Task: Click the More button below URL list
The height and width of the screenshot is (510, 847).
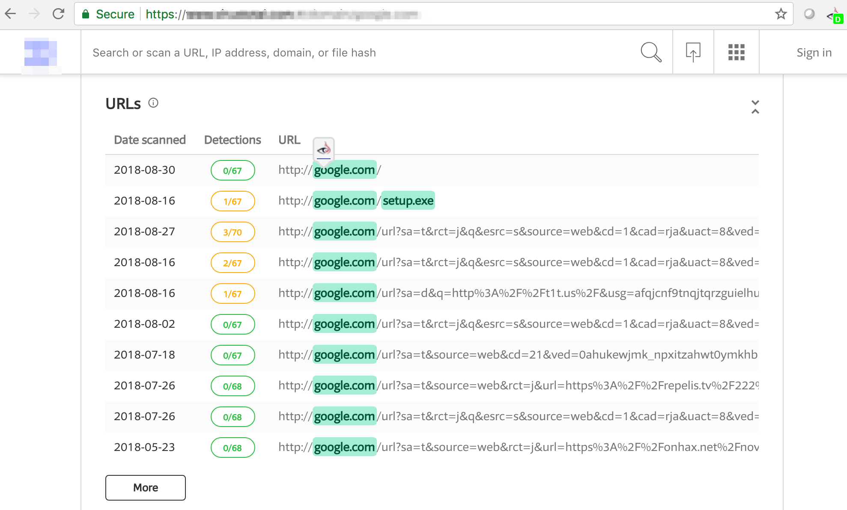Action: (x=145, y=488)
